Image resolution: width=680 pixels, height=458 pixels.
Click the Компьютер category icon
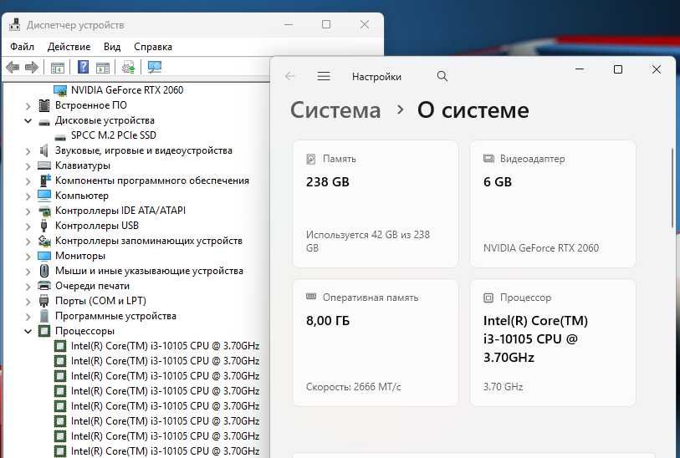tap(44, 196)
